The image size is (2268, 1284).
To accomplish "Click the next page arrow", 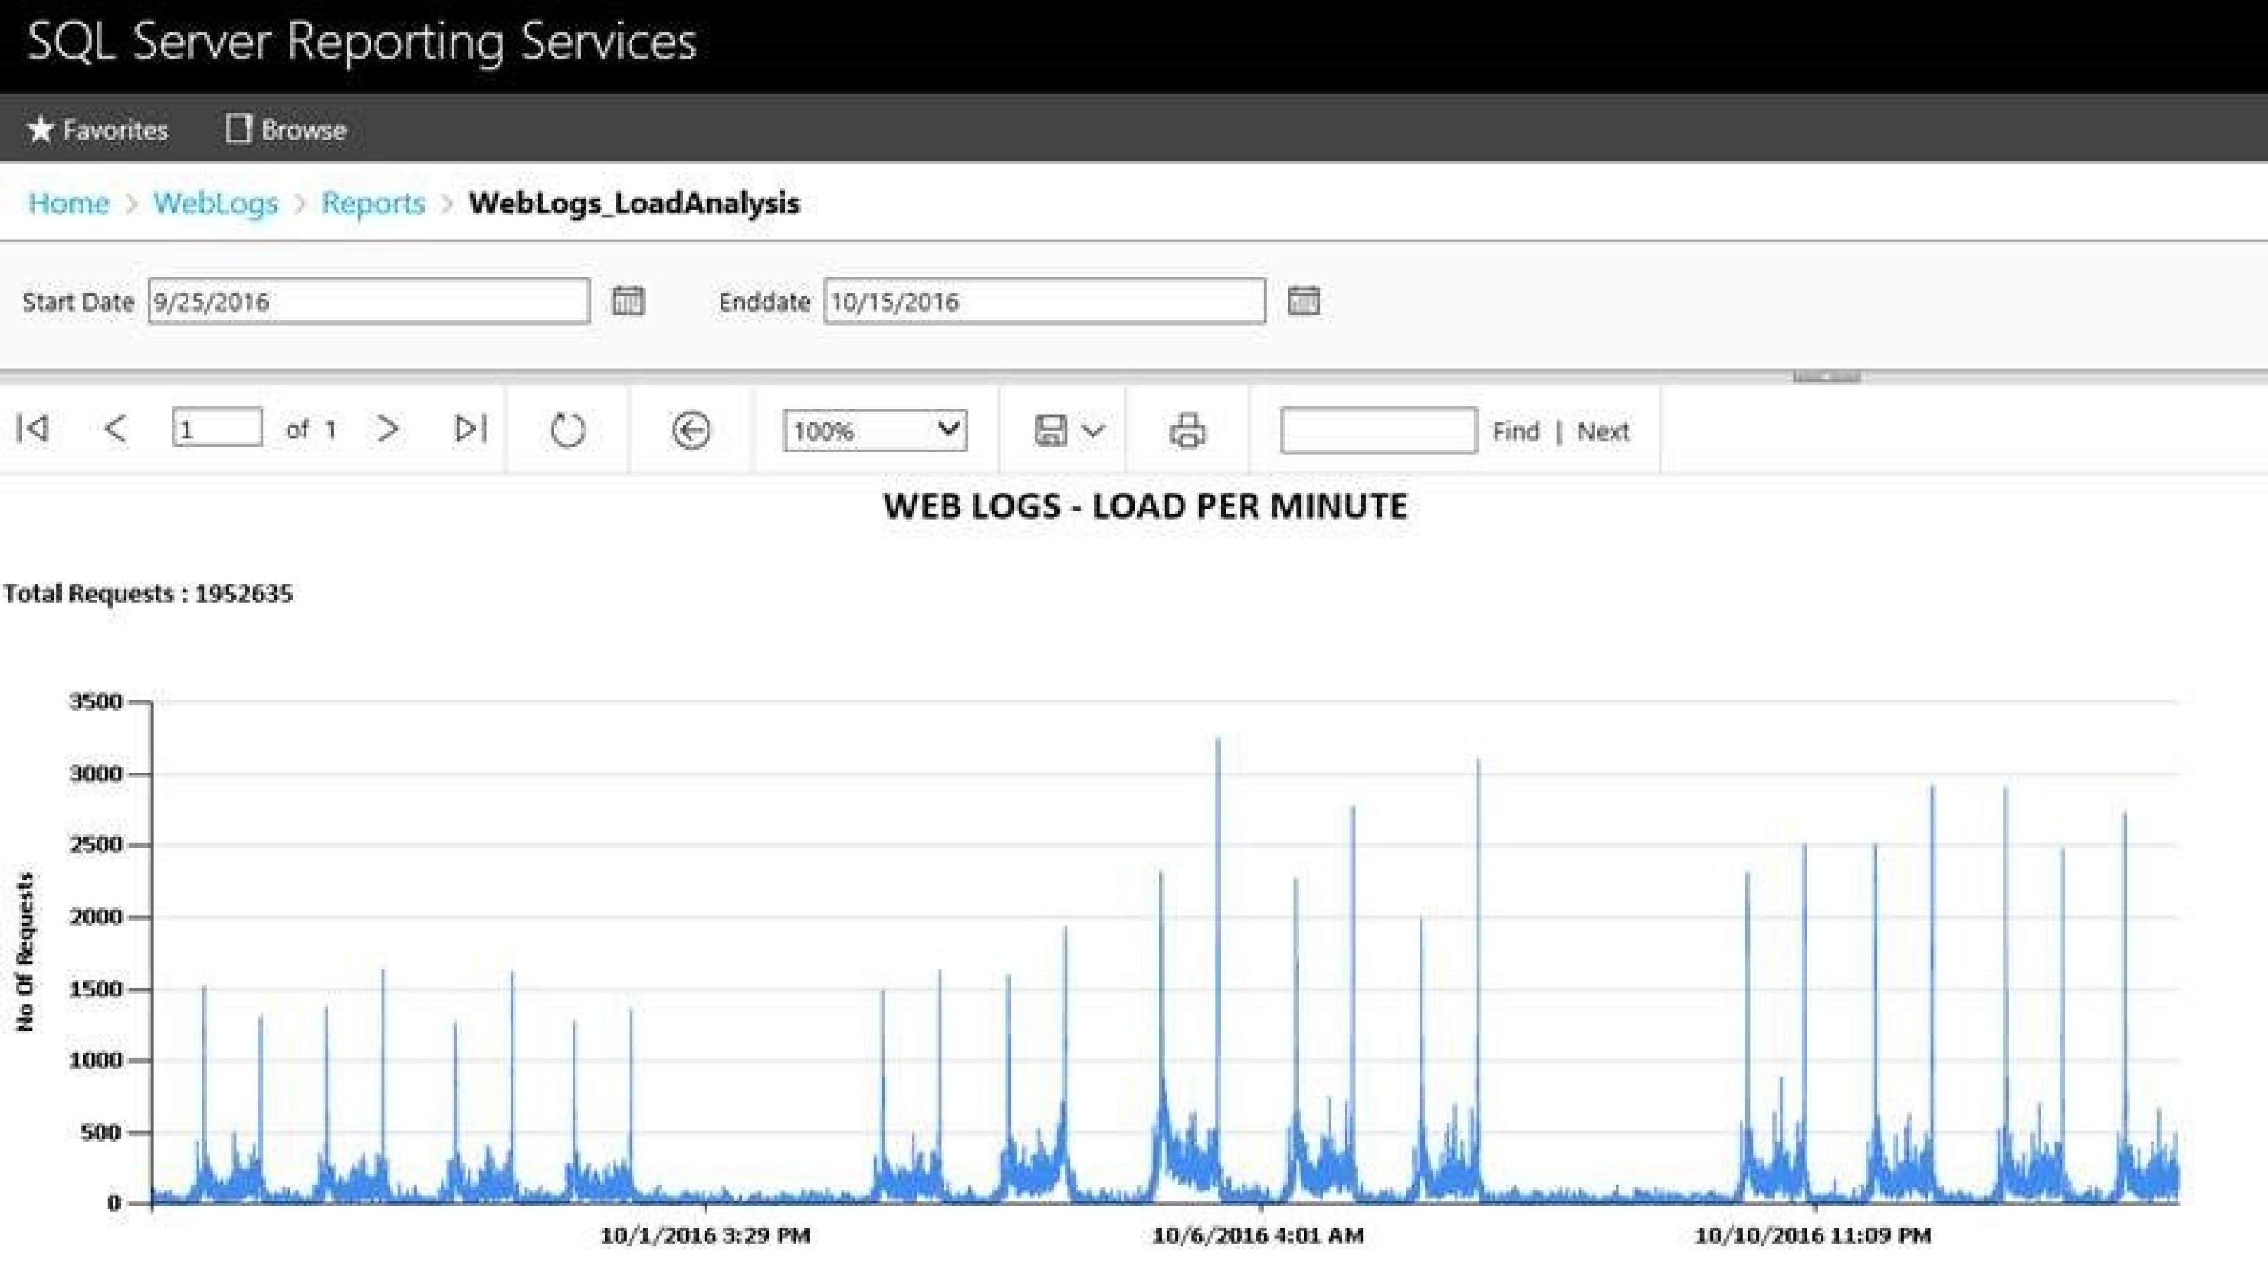I will pos(388,429).
